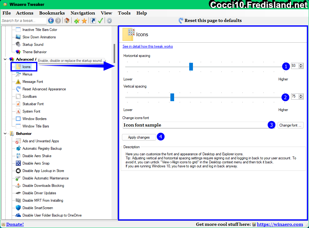309x228 pixels.
Task: Click Reset this page to defaults
Action: point(210,20)
